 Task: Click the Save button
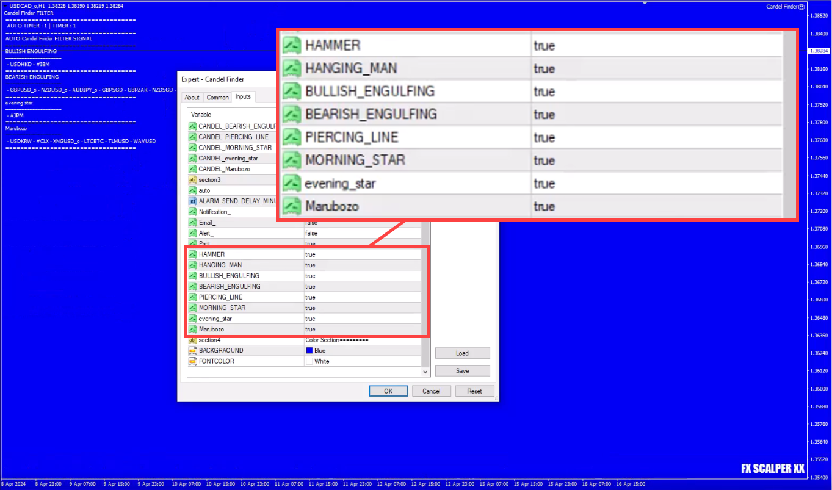tap(462, 371)
